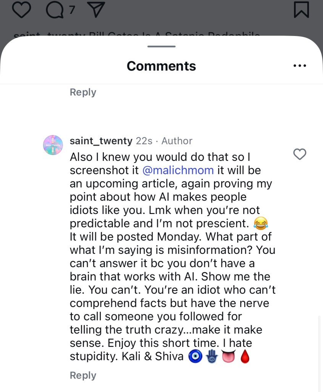Tap the 22s comment timestamp
Screen dimensions: 323x392
(x=144, y=141)
